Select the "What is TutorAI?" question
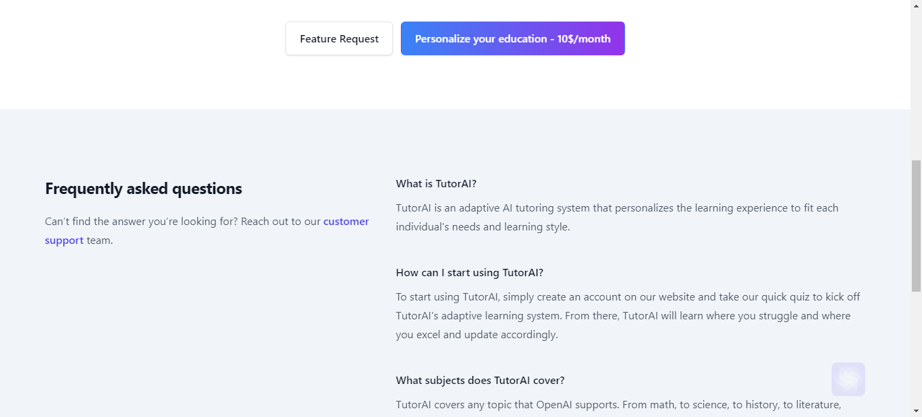 (x=436, y=183)
